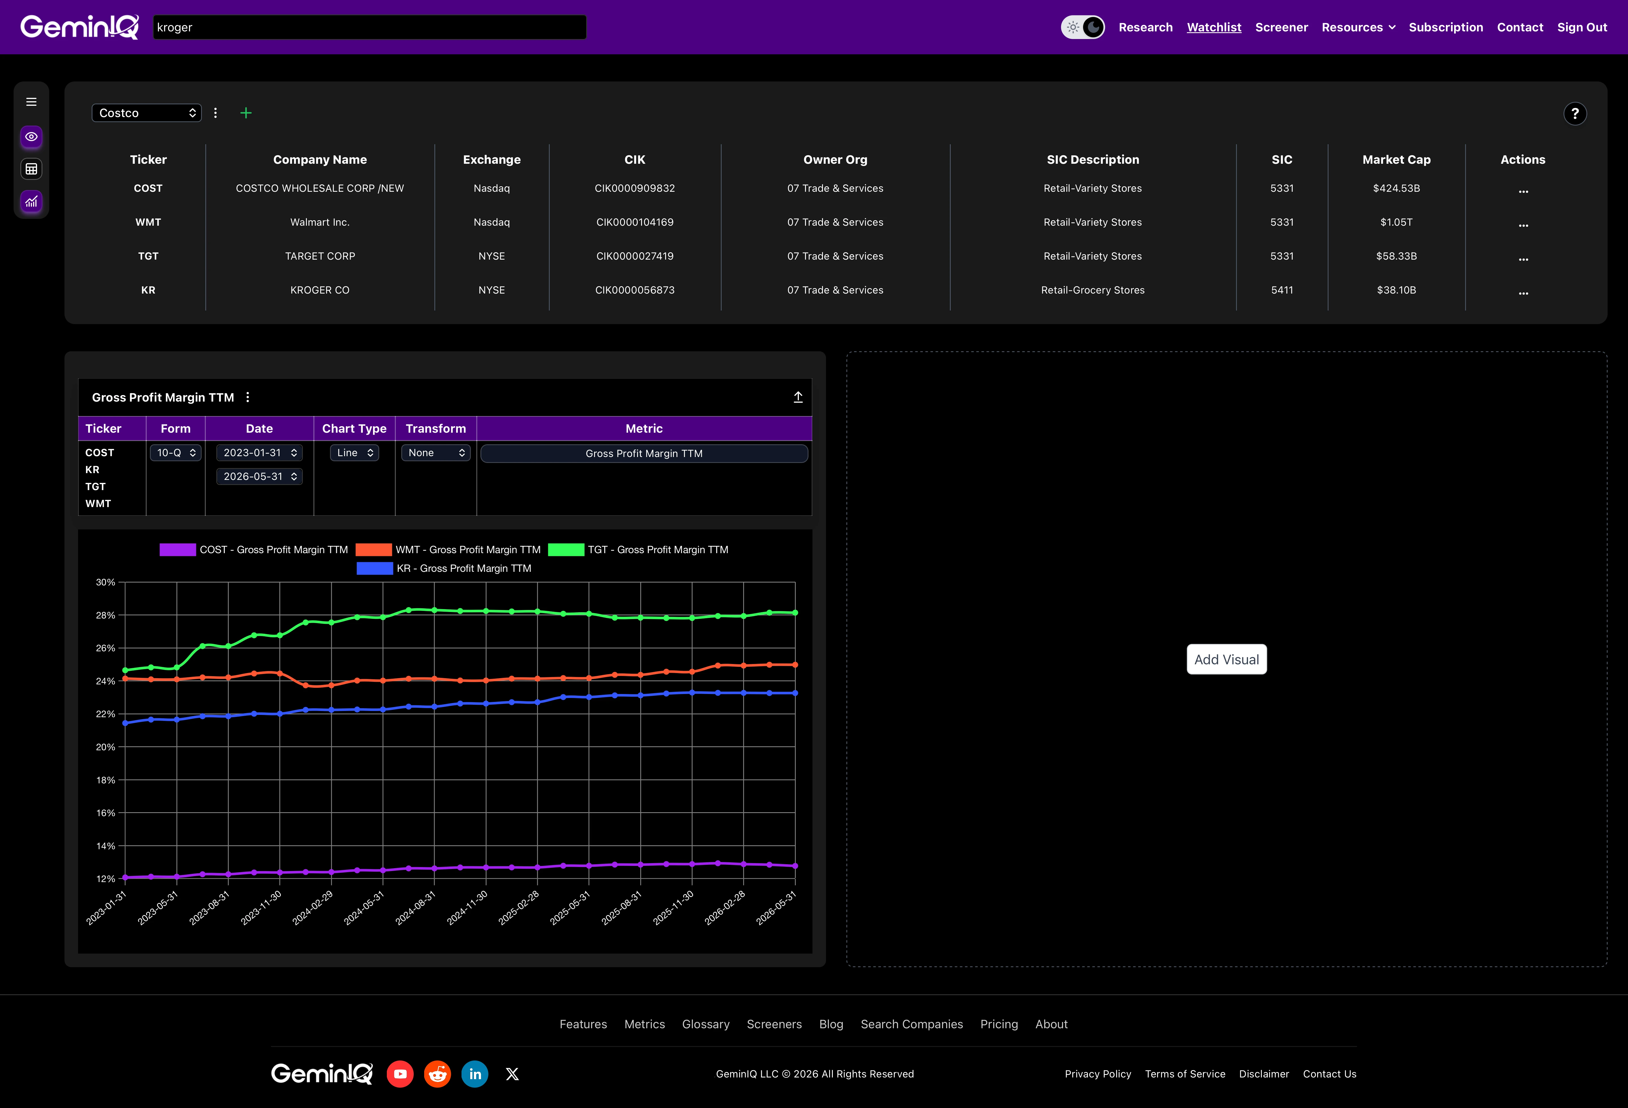1628x1108 pixels.
Task: Open the table grid sidebar icon
Action: tap(31, 169)
